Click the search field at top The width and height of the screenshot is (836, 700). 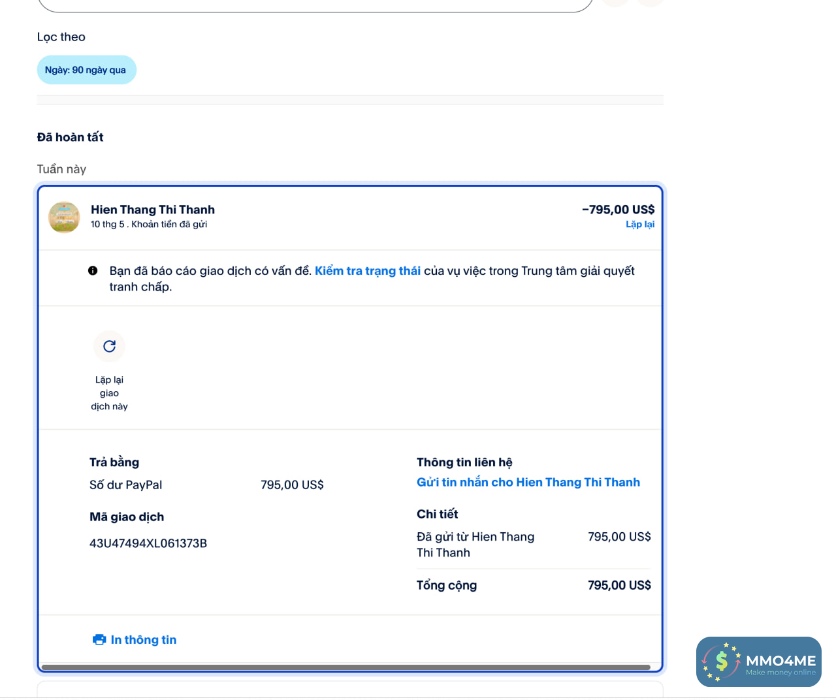coord(315,5)
